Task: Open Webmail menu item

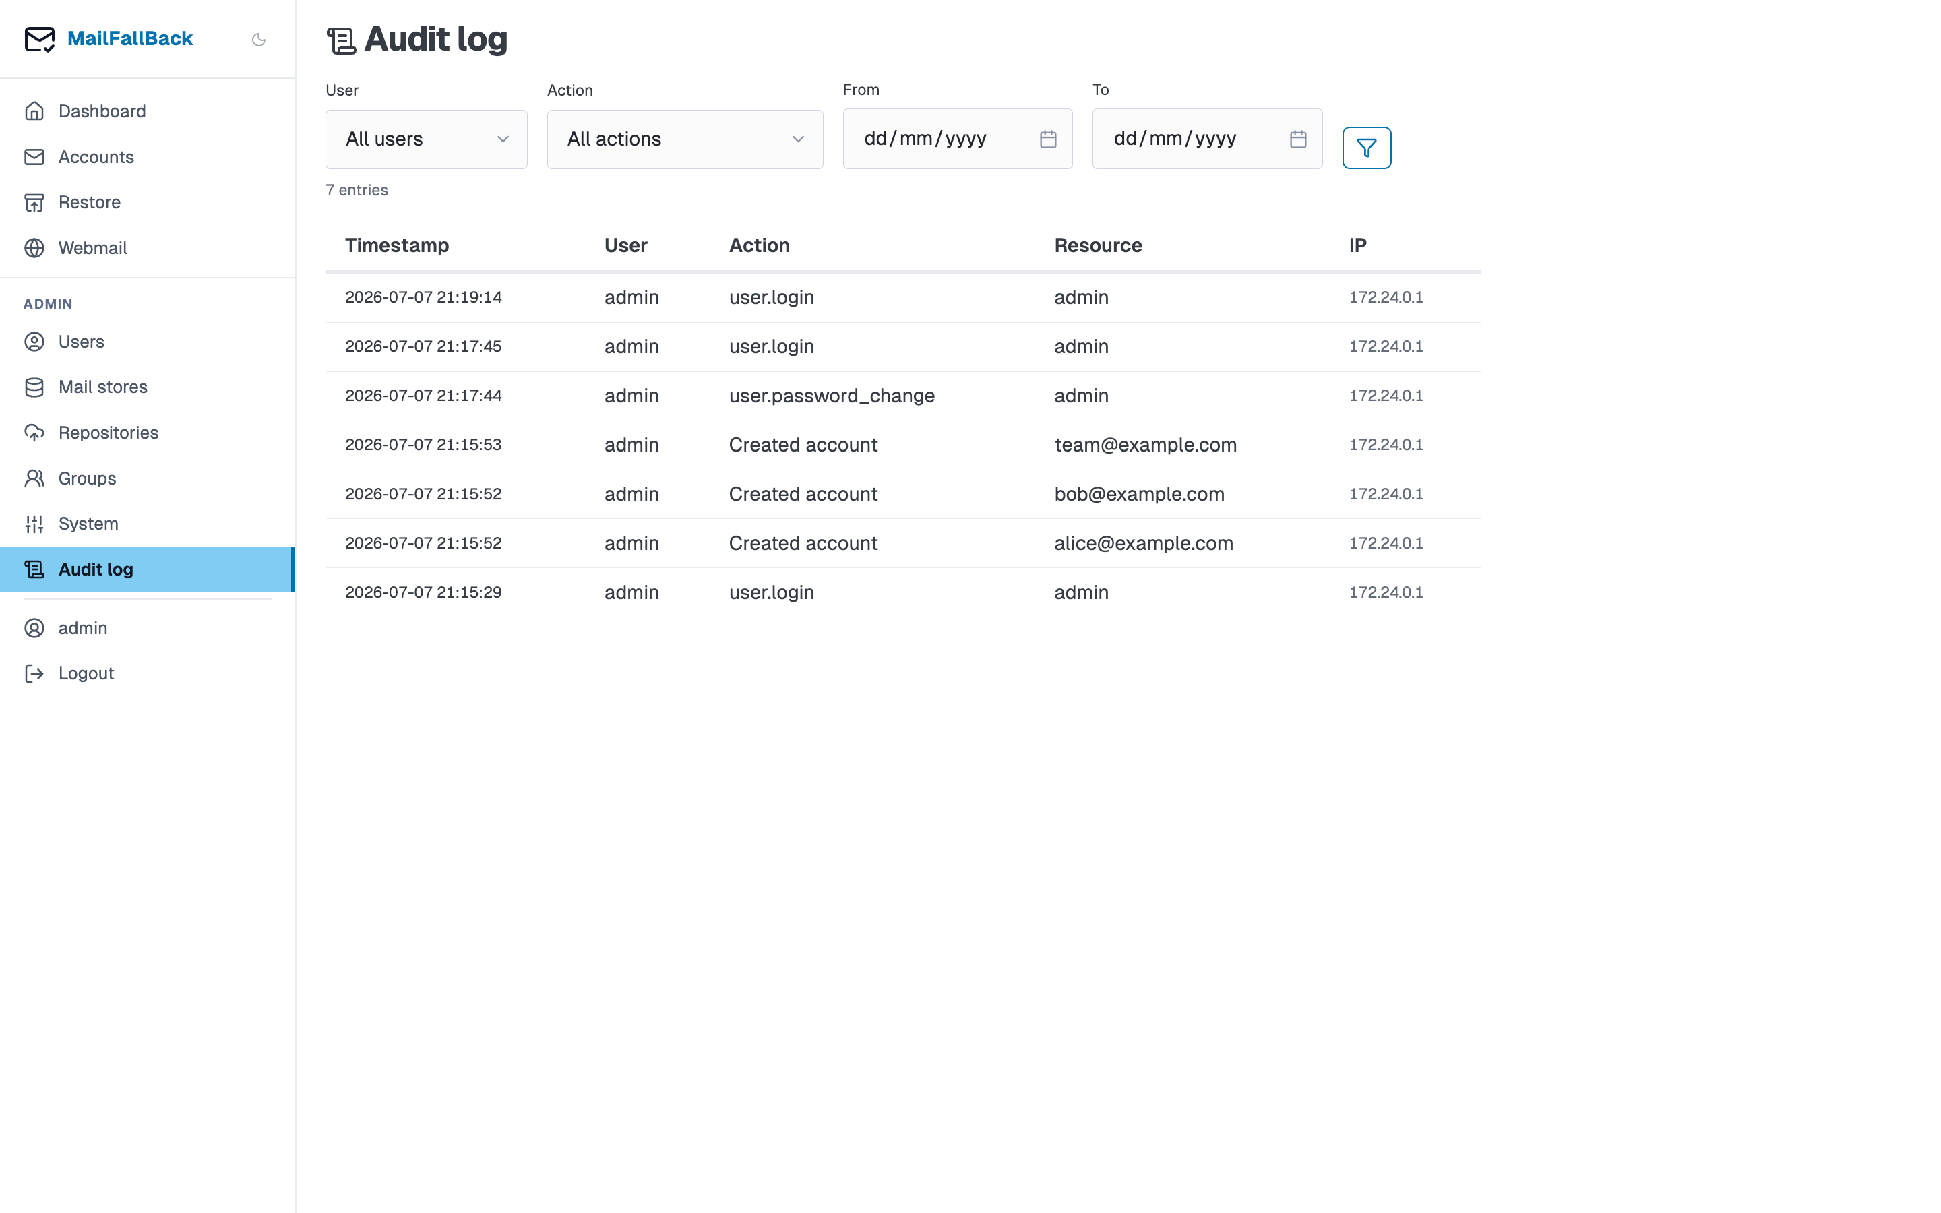Action: pos(148,248)
